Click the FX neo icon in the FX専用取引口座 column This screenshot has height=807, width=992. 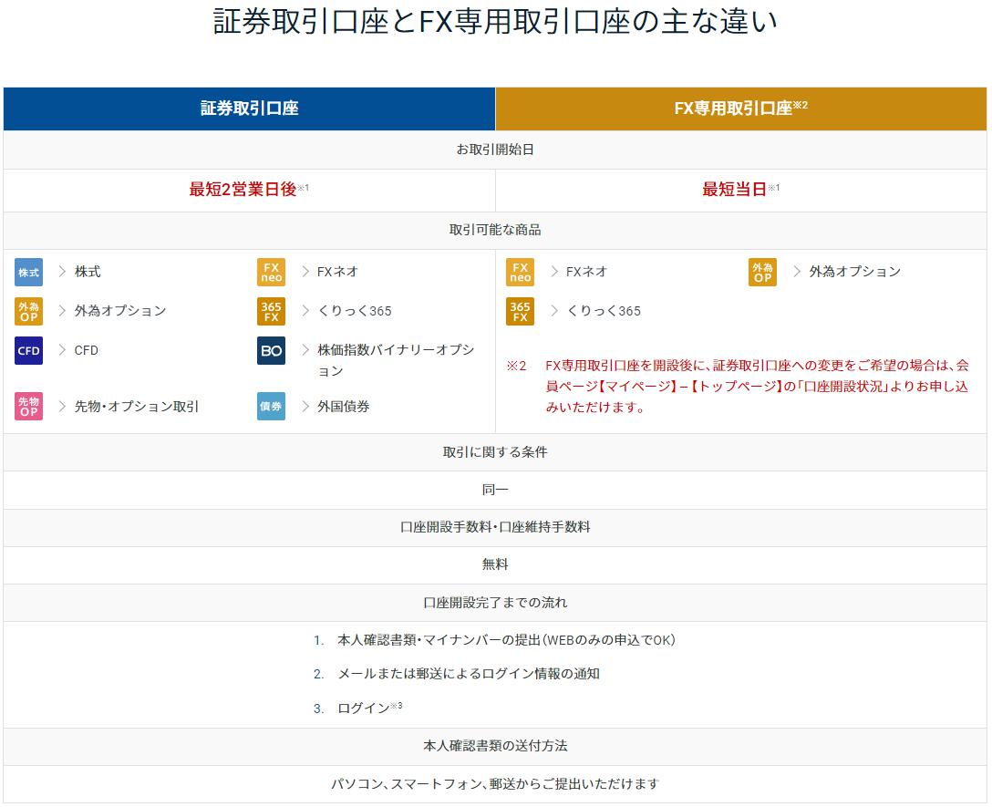tap(520, 272)
